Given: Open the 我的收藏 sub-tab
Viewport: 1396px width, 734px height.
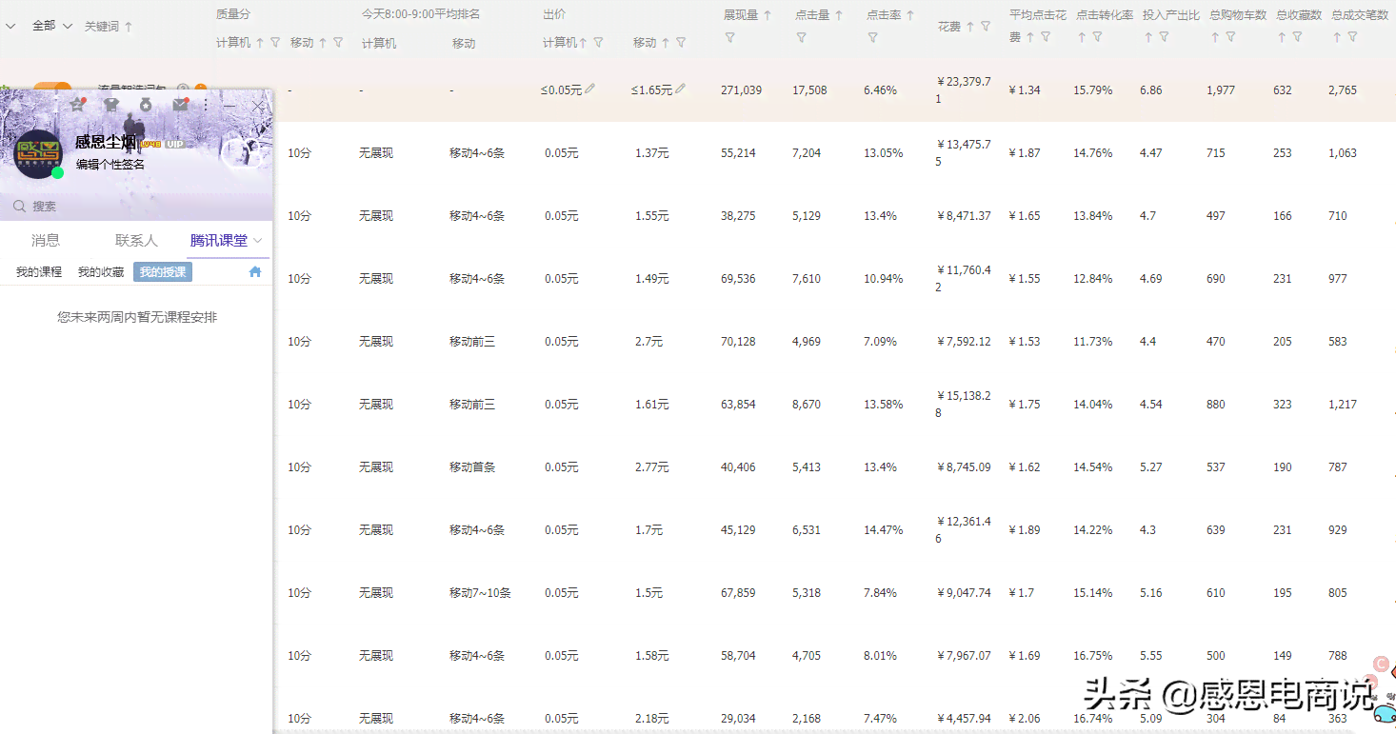Looking at the screenshot, I should 101,271.
